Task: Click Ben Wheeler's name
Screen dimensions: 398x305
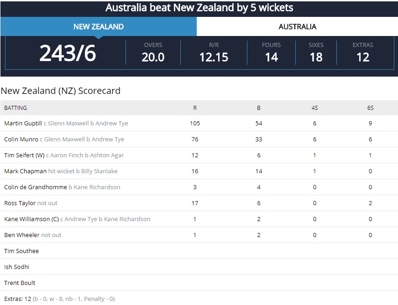Action: pos(22,235)
